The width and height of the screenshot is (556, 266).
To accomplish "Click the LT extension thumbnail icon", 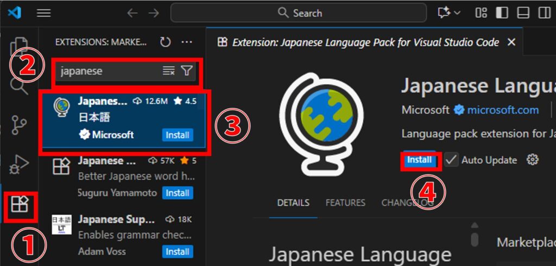I will (62, 224).
